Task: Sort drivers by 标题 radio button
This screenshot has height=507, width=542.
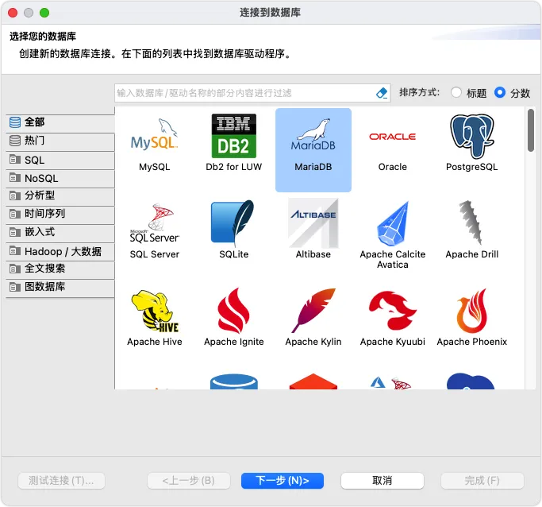Action: pos(456,92)
